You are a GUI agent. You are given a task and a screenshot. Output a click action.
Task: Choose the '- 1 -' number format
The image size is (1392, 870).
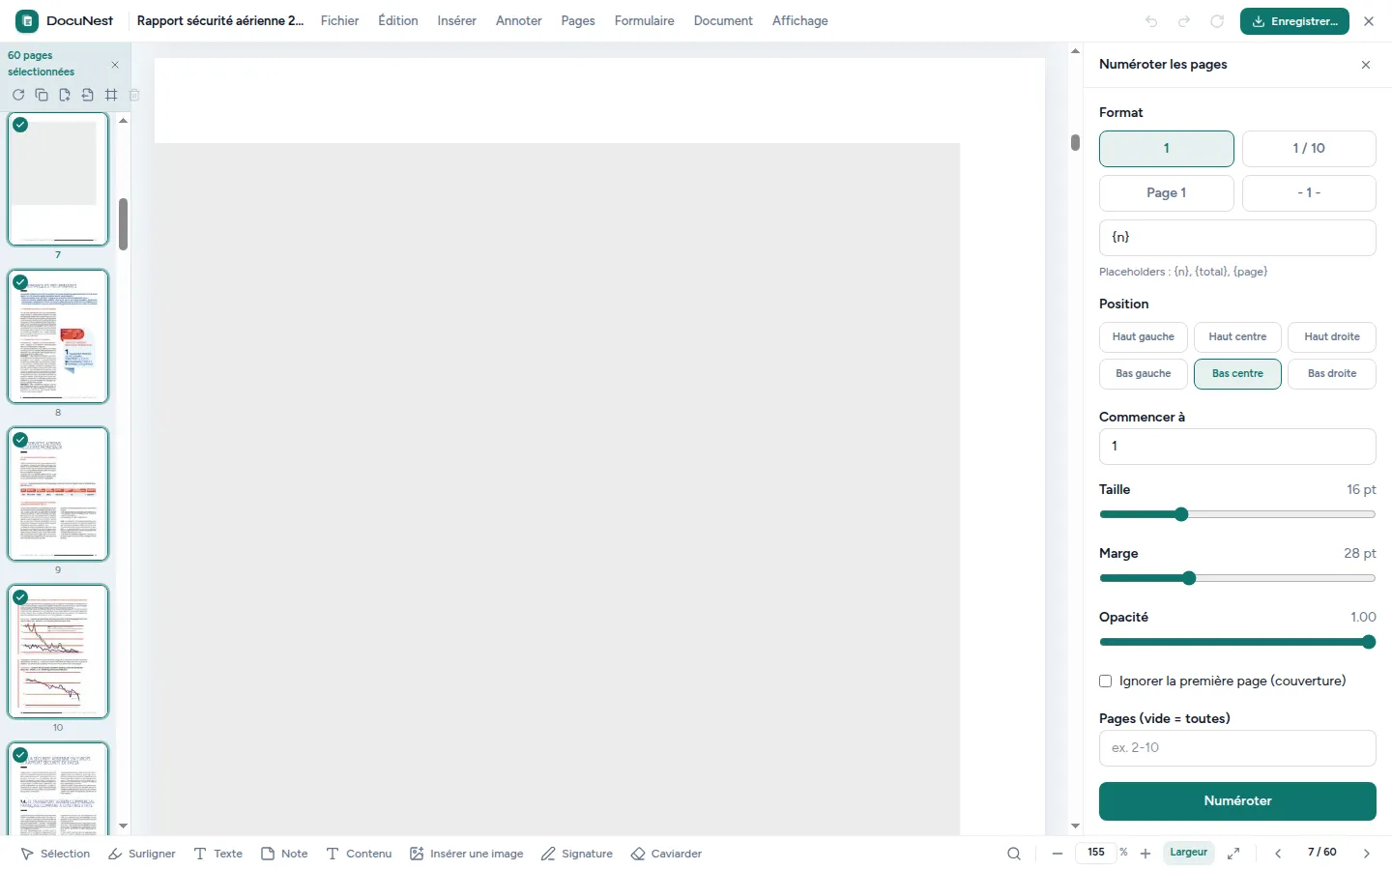click(x=1309, y=193)
